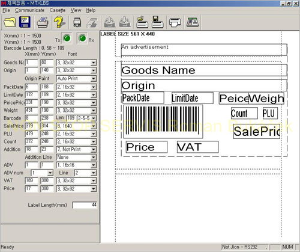
Task: Select the PackDate box on label preview
Action: click(x=143, y=98)
